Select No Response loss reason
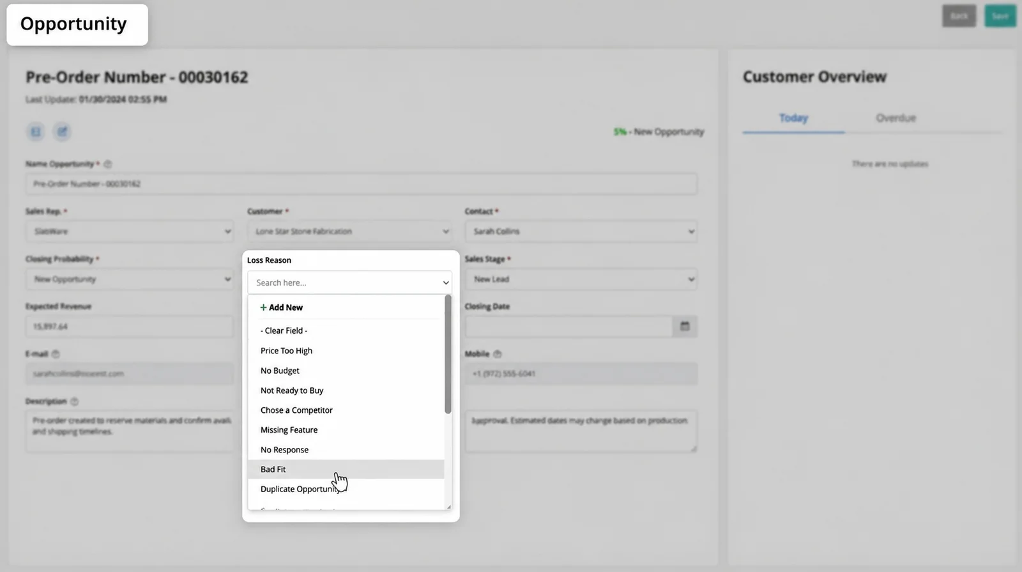The width and height of the screenshot is (1022, 572). tap(346, 449)
